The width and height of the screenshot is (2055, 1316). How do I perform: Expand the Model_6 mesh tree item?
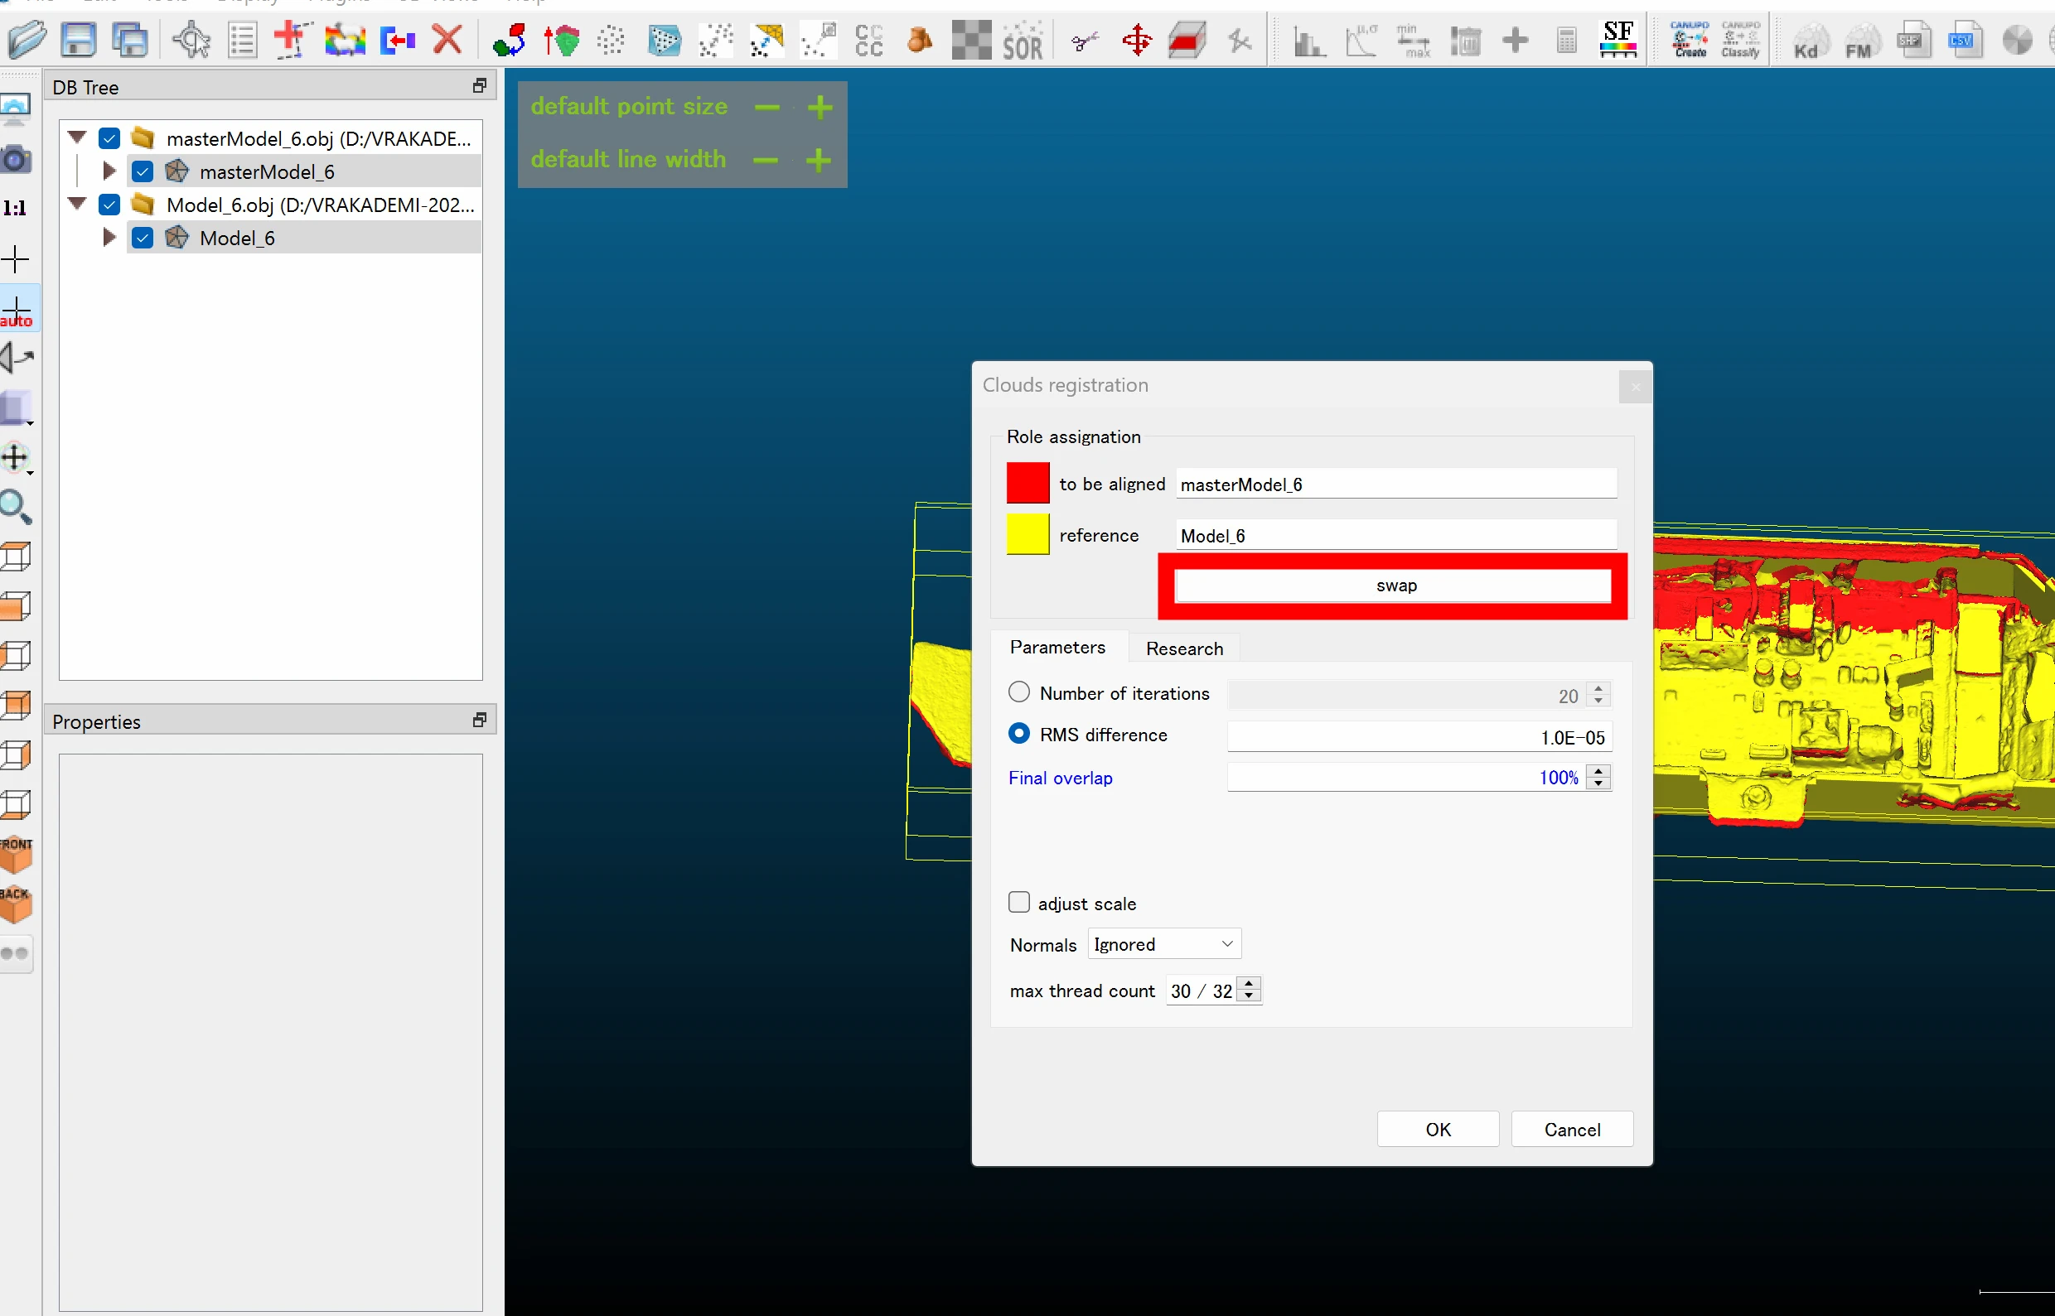click(x=109, y=238)
